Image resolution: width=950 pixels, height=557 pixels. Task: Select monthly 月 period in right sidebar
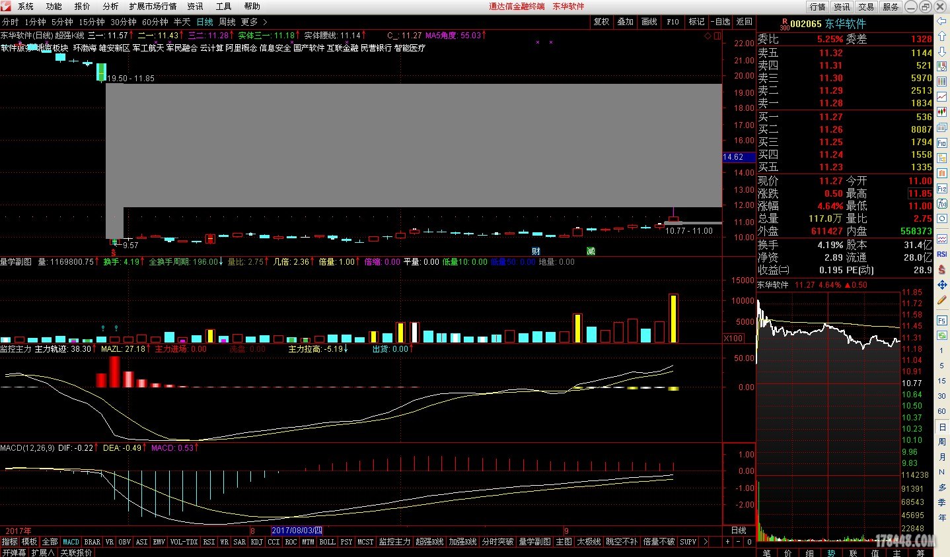pyautogui.click(x=942, y=457)
